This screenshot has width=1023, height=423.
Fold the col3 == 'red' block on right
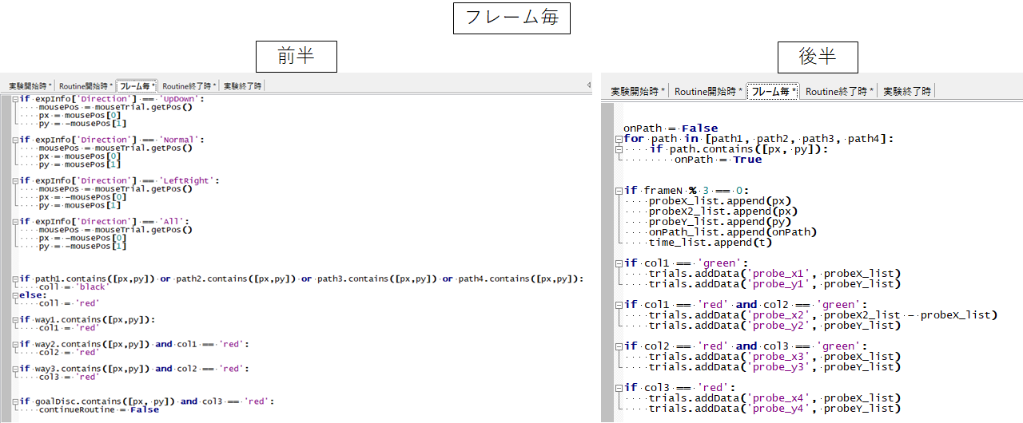[x=619, y=388]
